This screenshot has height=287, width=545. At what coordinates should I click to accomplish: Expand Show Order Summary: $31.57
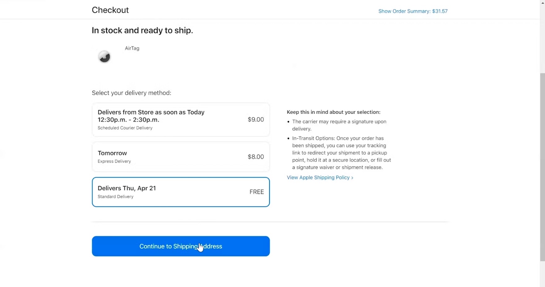point(413,11)
